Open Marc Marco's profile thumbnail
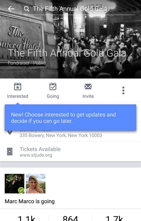 point(15,184)
